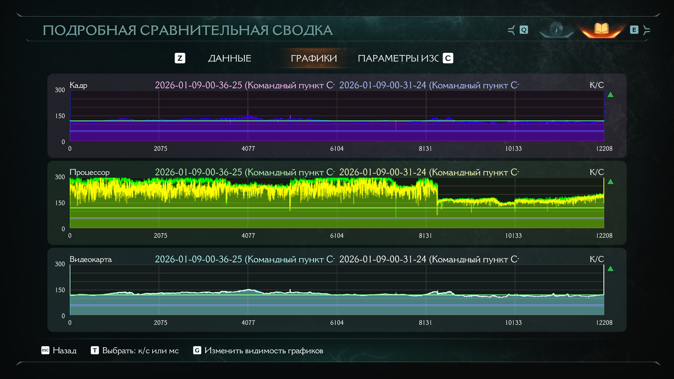Click the pink 2026-01-09-00-36-25 legend in Кадр
The width and height of the screenshot is (674, 379).
pos(244,85)
